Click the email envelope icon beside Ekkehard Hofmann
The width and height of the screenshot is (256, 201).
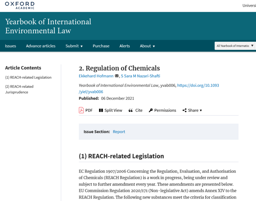click(117, 76)
